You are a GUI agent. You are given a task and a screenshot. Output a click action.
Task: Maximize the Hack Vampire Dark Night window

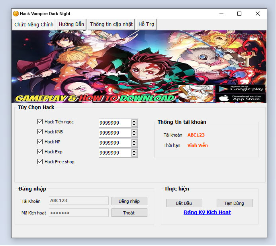point(239,14)
